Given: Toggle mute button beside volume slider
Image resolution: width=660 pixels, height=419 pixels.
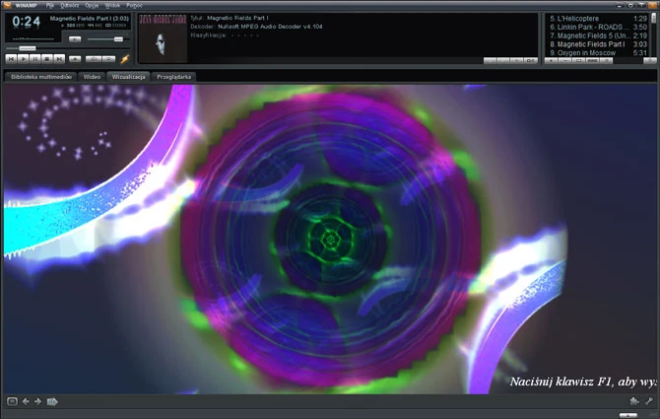Looking at the screenshot, I should (75, 39).
